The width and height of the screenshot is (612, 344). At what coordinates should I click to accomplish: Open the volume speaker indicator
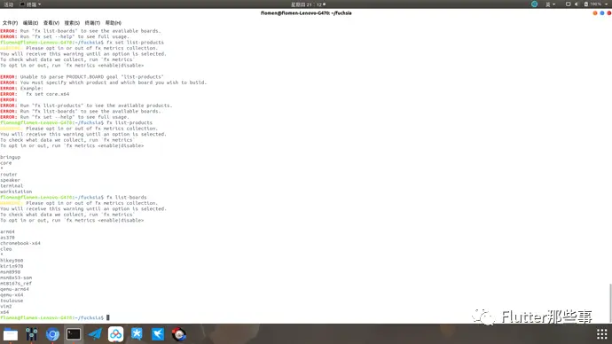[577, 4]
